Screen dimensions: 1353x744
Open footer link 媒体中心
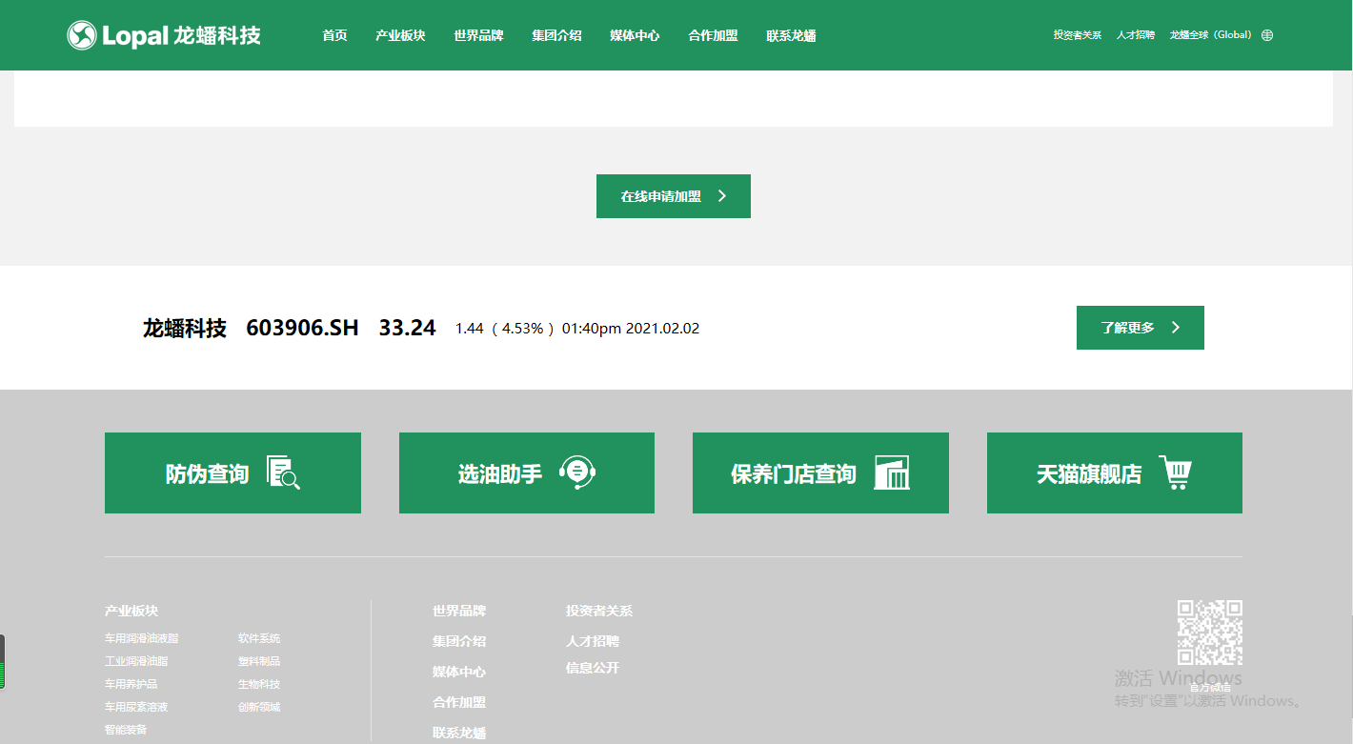point(459,672)
